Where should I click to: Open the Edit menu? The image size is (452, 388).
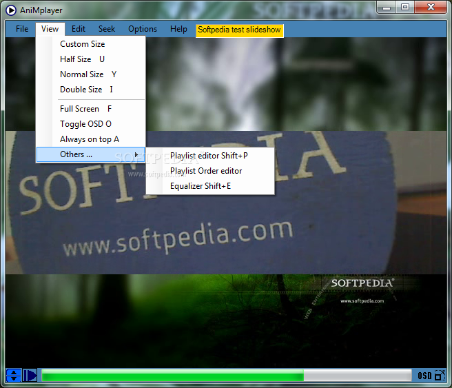[79, 29]
